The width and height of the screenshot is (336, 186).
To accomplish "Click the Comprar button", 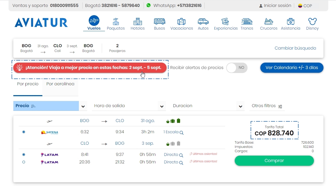I will point(274,161).
